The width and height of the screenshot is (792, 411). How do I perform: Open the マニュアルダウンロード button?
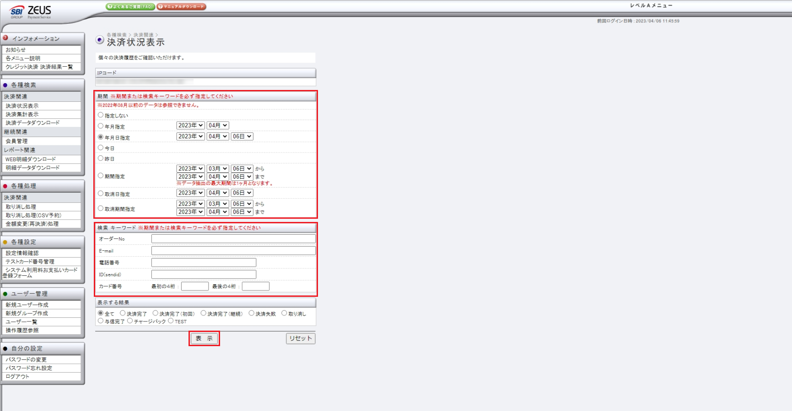pos(181,7)
